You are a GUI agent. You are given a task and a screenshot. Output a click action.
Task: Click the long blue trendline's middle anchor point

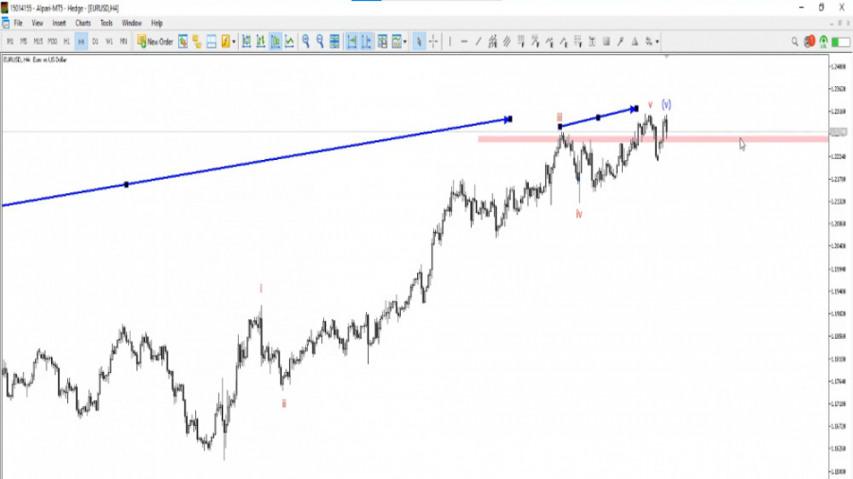click(x=126, y=185)
